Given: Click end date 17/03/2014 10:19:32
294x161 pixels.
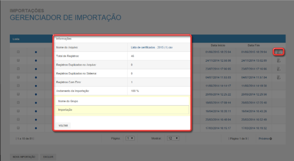Looking at the screenshot, I should [254, 128].
